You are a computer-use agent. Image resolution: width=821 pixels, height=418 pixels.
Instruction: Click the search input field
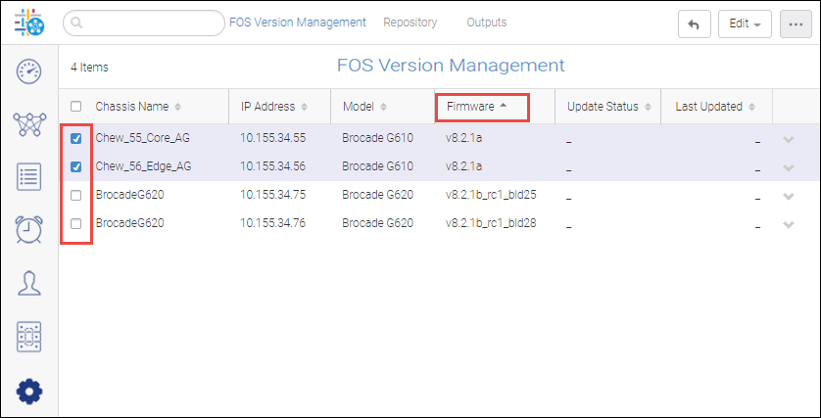click(147, 23)
